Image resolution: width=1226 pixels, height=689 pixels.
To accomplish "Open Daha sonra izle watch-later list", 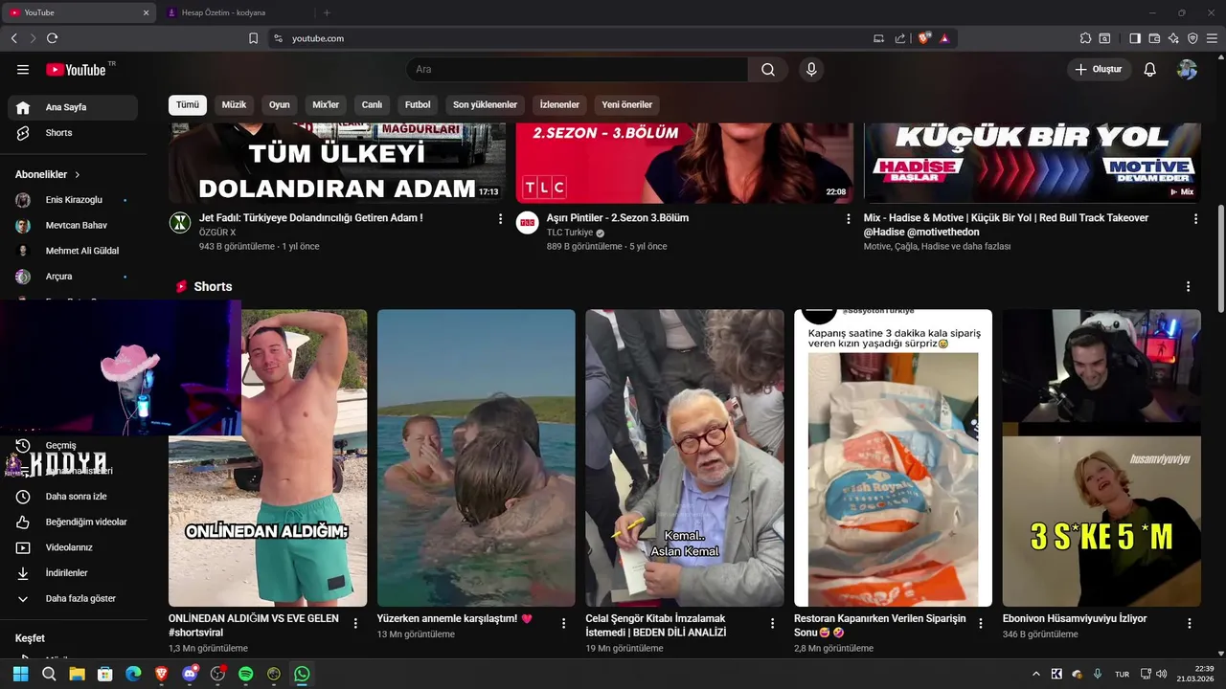I will (x=73, y=497).
